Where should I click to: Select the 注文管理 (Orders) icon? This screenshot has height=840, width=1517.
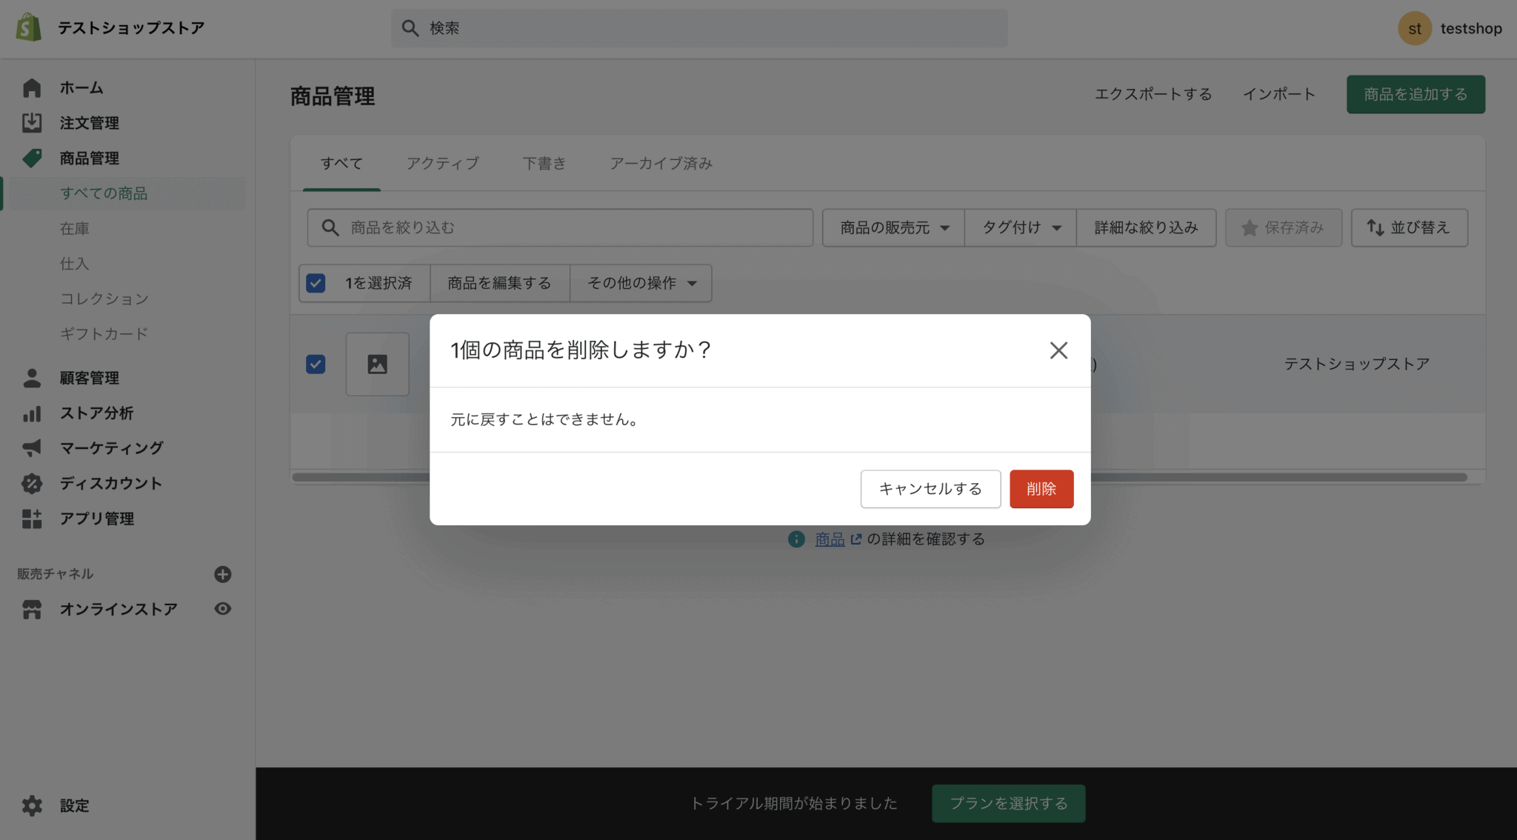coord(32,122)
